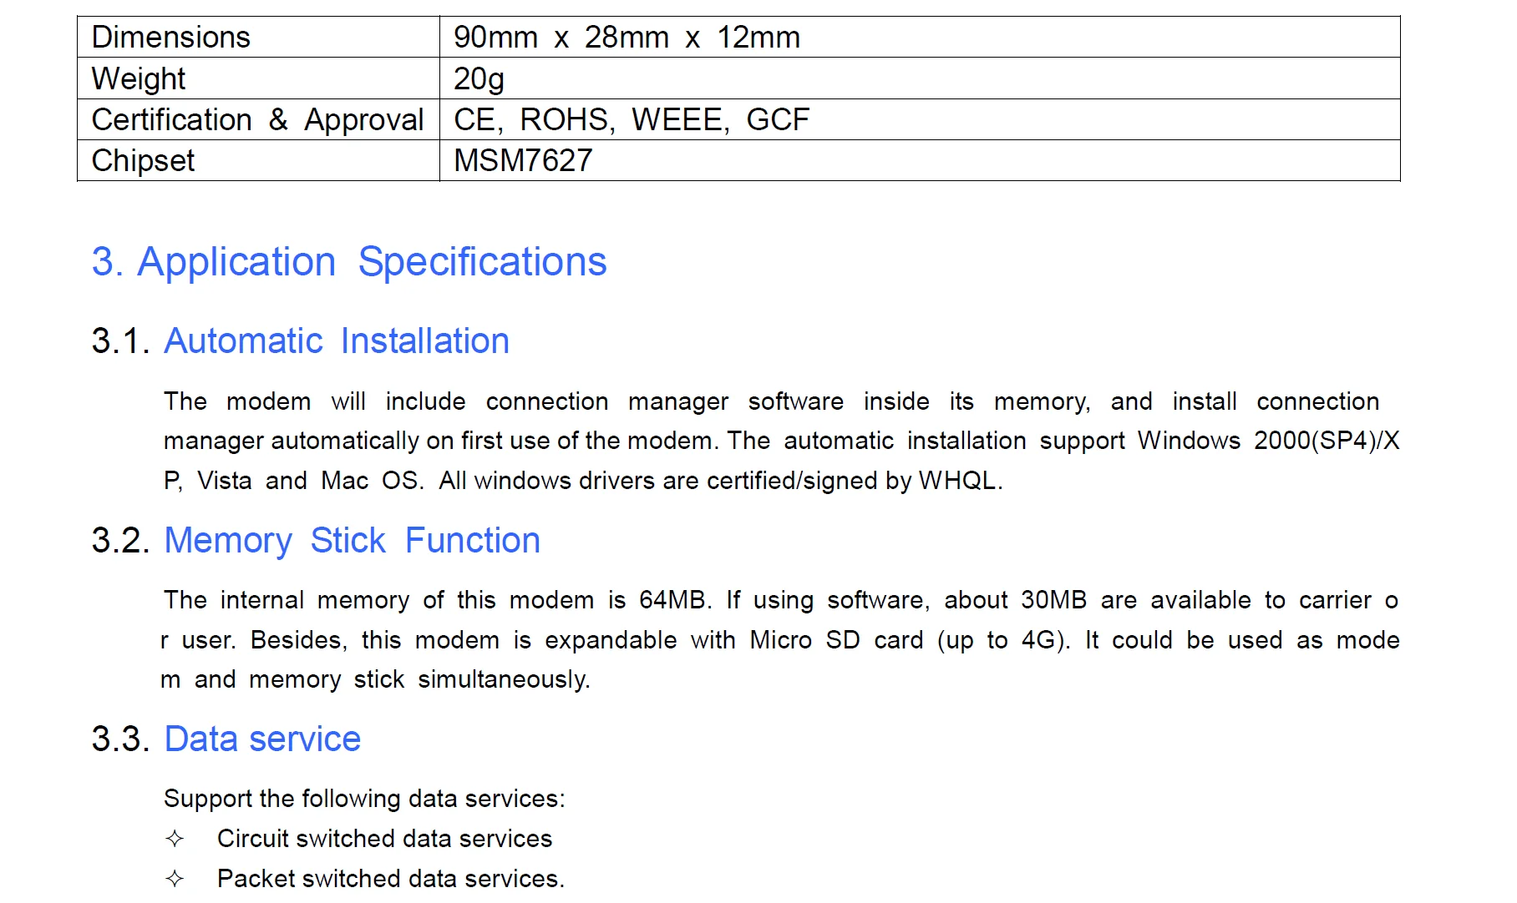Click the 'Packet switched data services' item
The height and width of the screenshot is (903, 1517).
[x=390, y=879]
